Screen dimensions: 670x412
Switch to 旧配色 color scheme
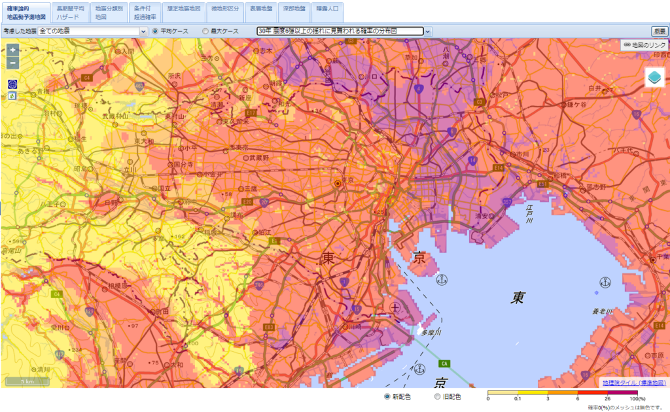(x=437, y=396)
